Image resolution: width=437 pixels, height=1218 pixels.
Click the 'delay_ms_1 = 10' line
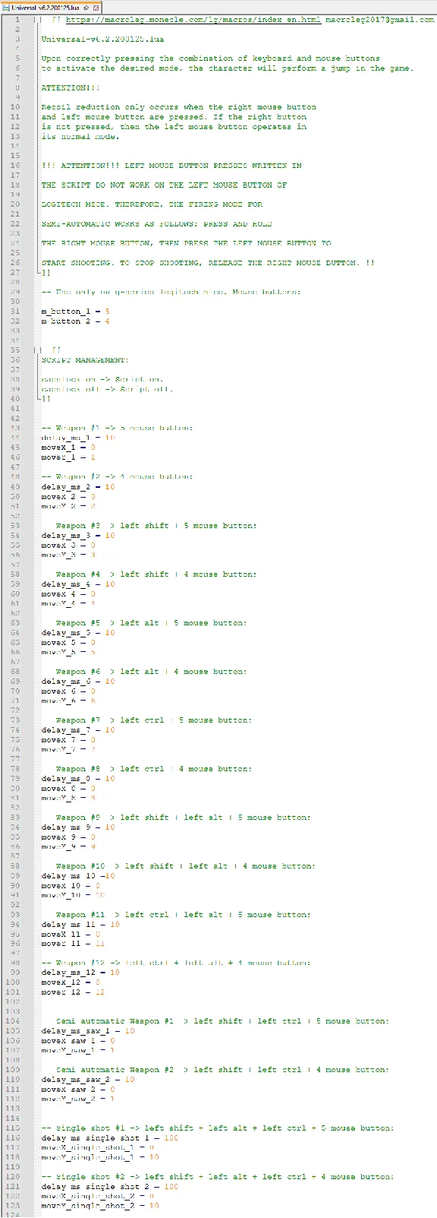point(78,438)
